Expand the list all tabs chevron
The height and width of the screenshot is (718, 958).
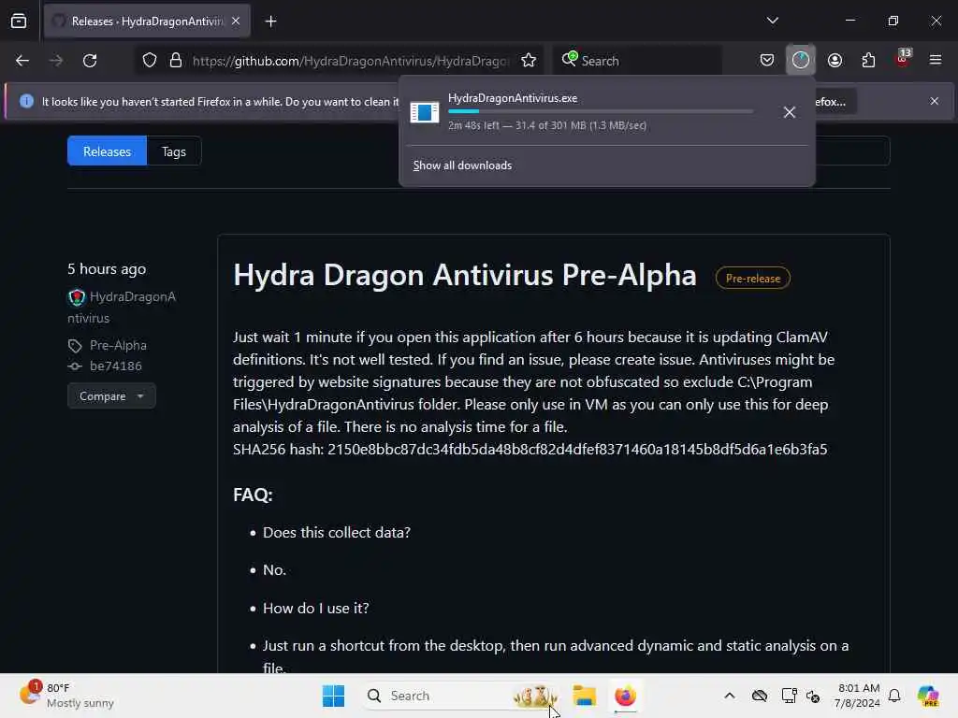tap(772, 21)
